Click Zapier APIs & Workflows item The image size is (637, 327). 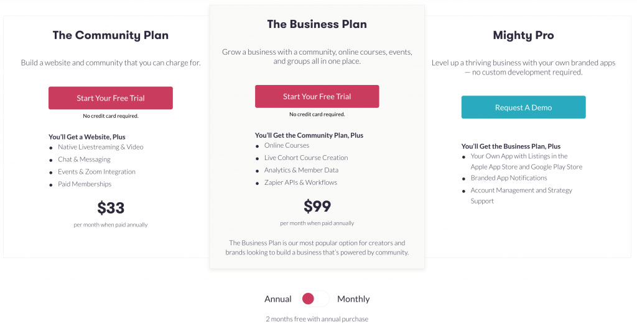[x=300, y=182]
